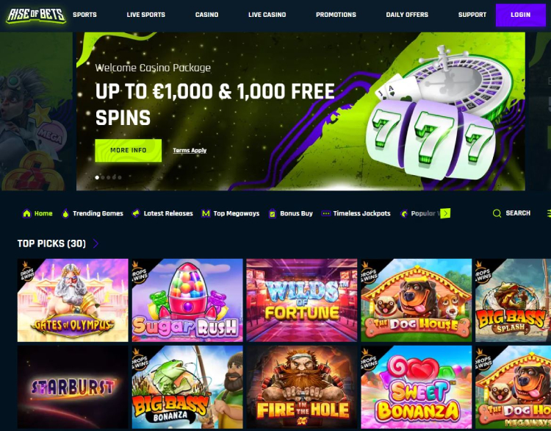Select the first carousel slide dot
The image size is (551, 431).
coord(97,177)
